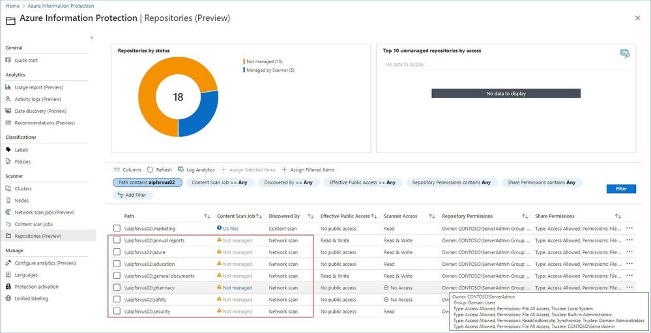Click the Labels tag icon

click(8, 149)
